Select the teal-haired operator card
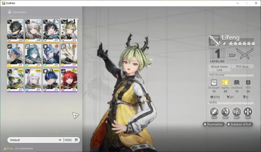Screen dimensions: 261x152 click(x=33, y=55)
